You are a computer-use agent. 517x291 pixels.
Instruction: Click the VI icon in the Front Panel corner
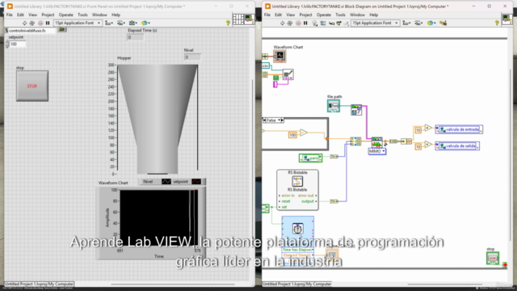pyautogui.click(x=249, y=19)
